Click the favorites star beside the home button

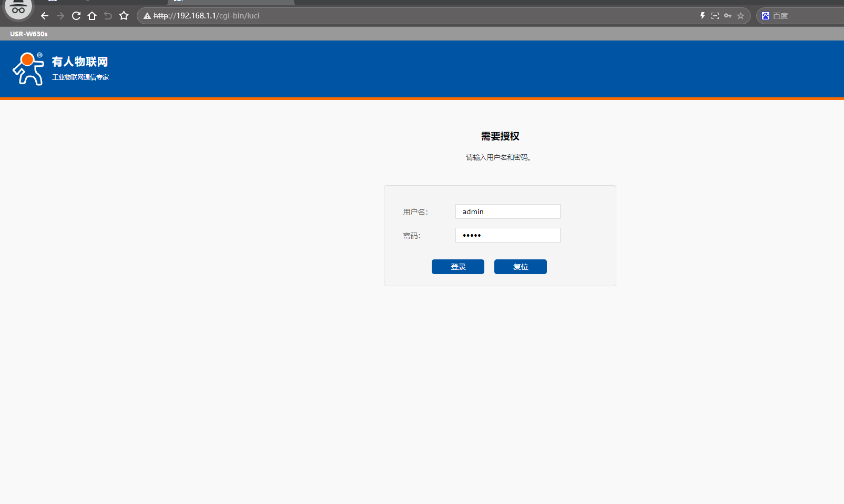[124, 16]
